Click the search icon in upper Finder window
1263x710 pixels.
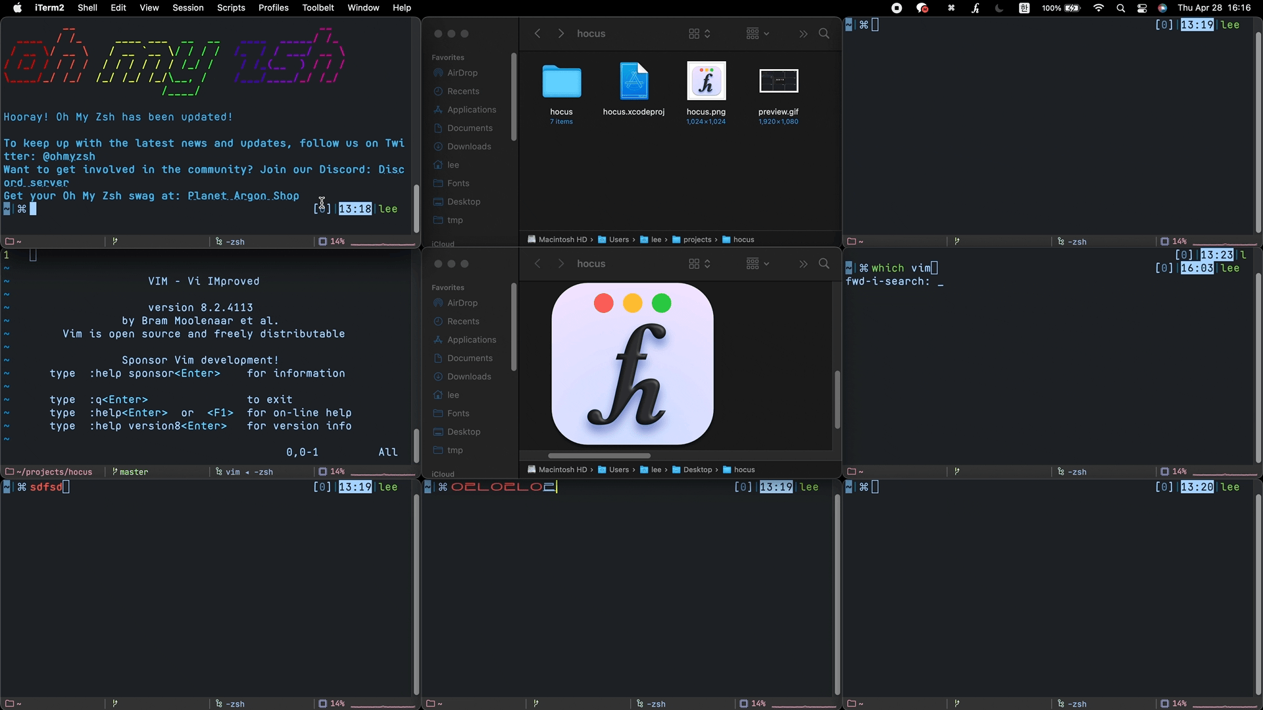824,34
